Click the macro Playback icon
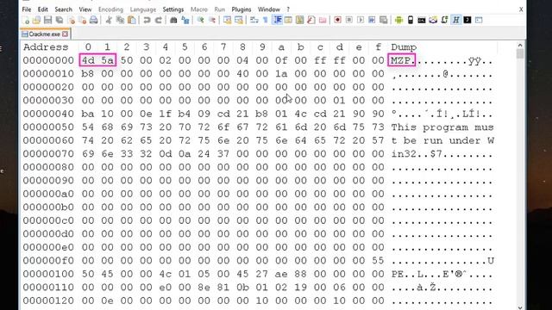The height and width of the screenshot is (310, 552). [x=361, y=21]
